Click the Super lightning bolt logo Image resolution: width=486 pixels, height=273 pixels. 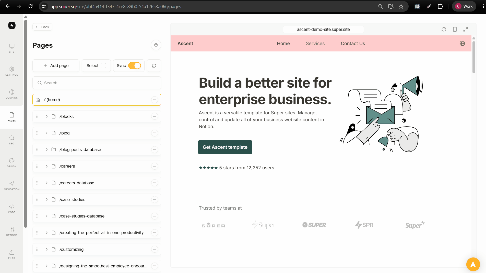(x=12, y=25)
